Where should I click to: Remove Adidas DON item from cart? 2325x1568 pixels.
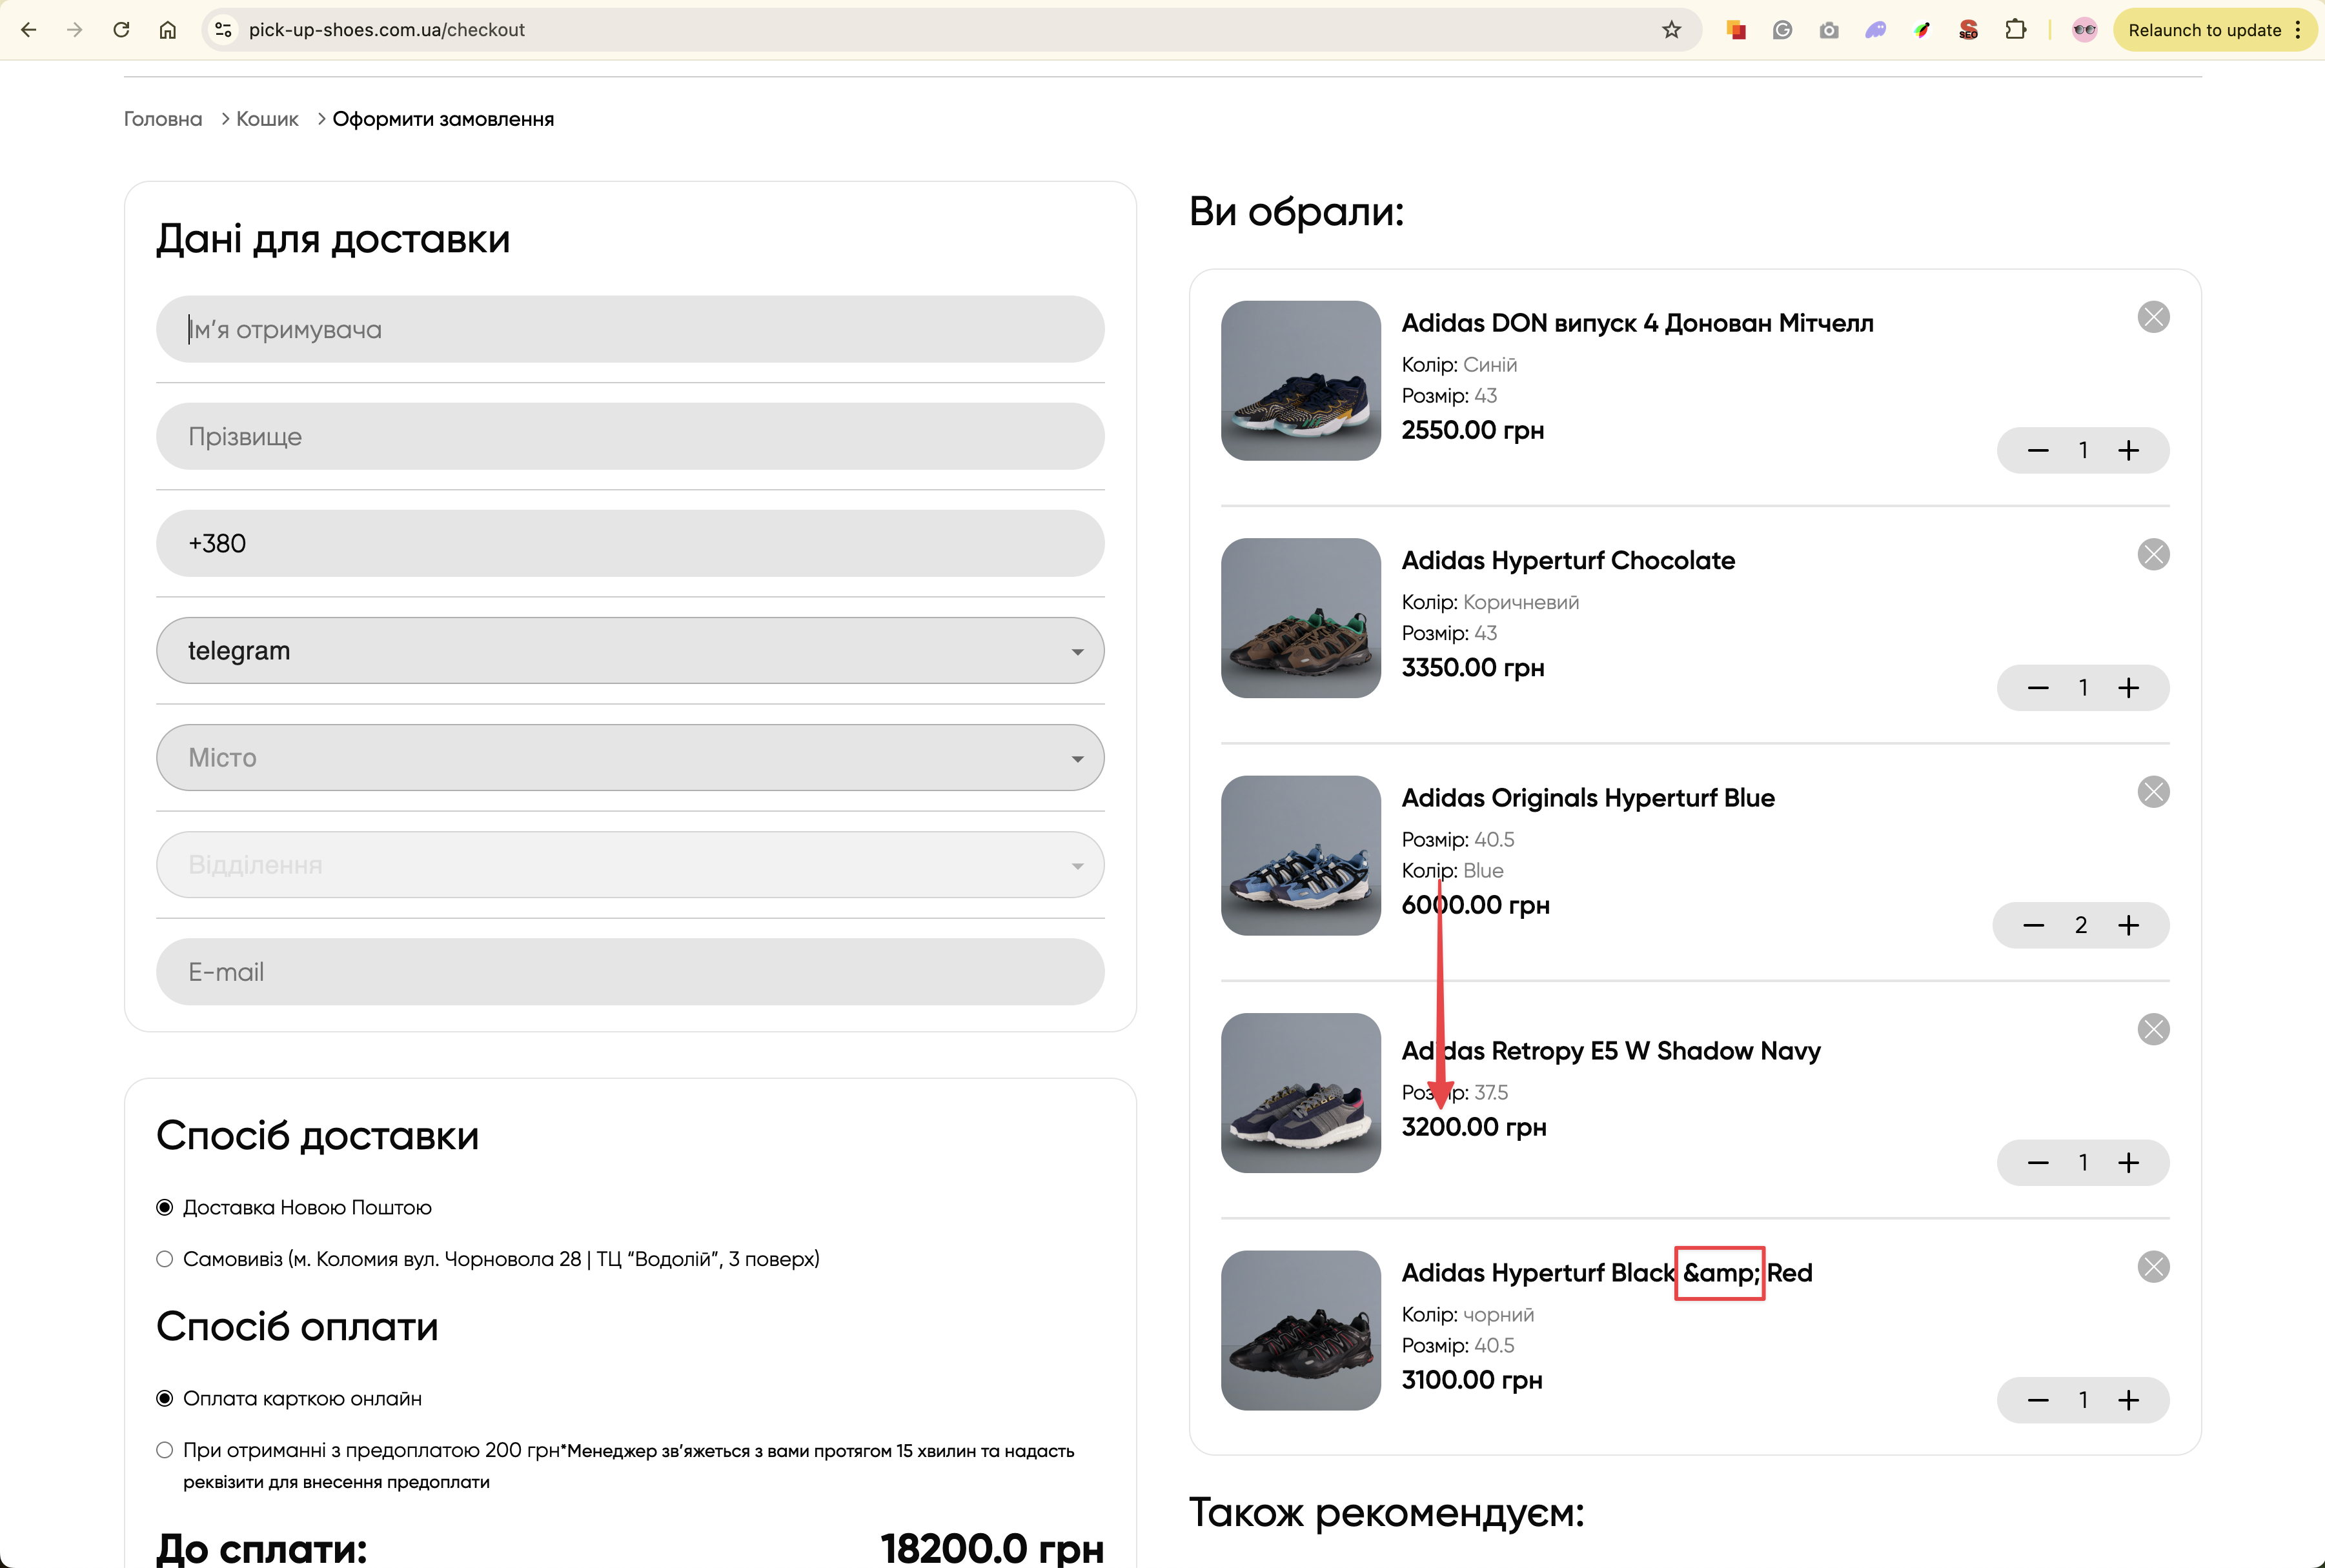click(x=2153, y=317)
